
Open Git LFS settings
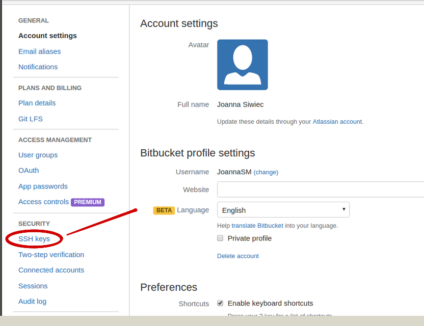(x=31, y=119)
